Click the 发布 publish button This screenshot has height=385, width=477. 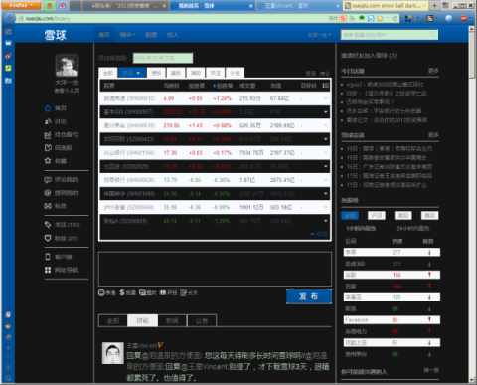(x=309, y=296)
